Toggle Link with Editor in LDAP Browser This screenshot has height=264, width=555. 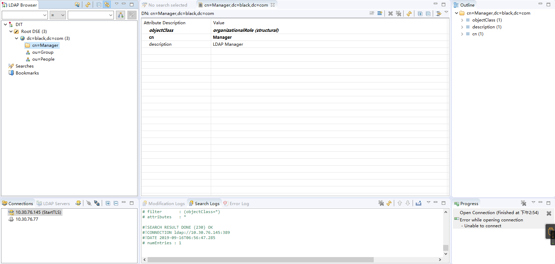[107, 5]
